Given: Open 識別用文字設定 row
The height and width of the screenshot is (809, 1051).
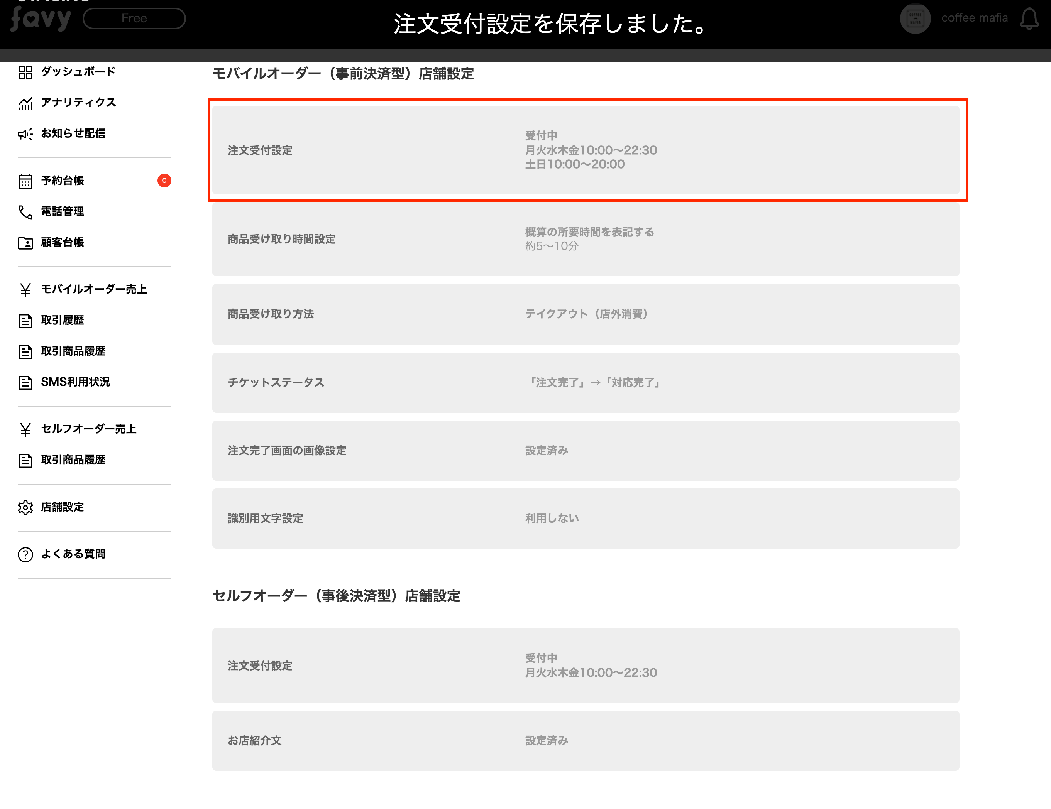Looking at the screenshot, I should pyautogui.click(x=585, y=518).
